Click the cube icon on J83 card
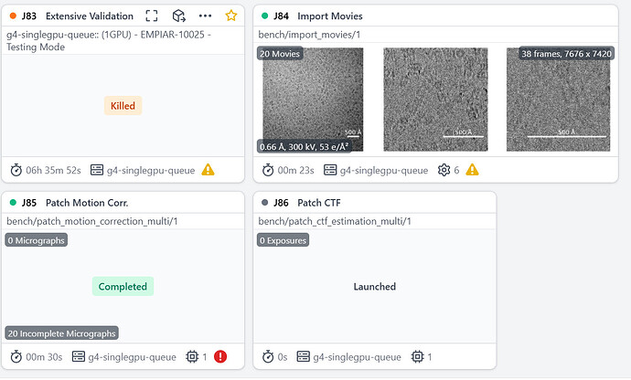Screen dimensions: 631x380 178,16
